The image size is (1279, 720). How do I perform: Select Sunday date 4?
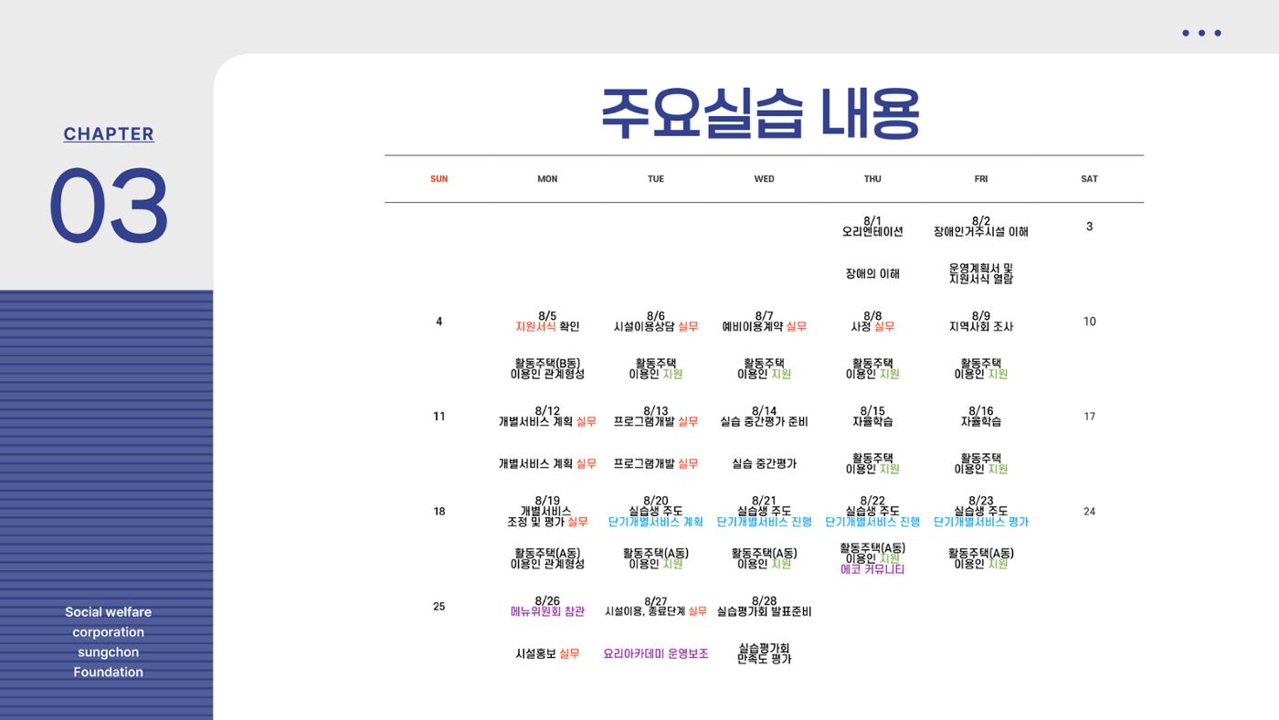[439, 322]
